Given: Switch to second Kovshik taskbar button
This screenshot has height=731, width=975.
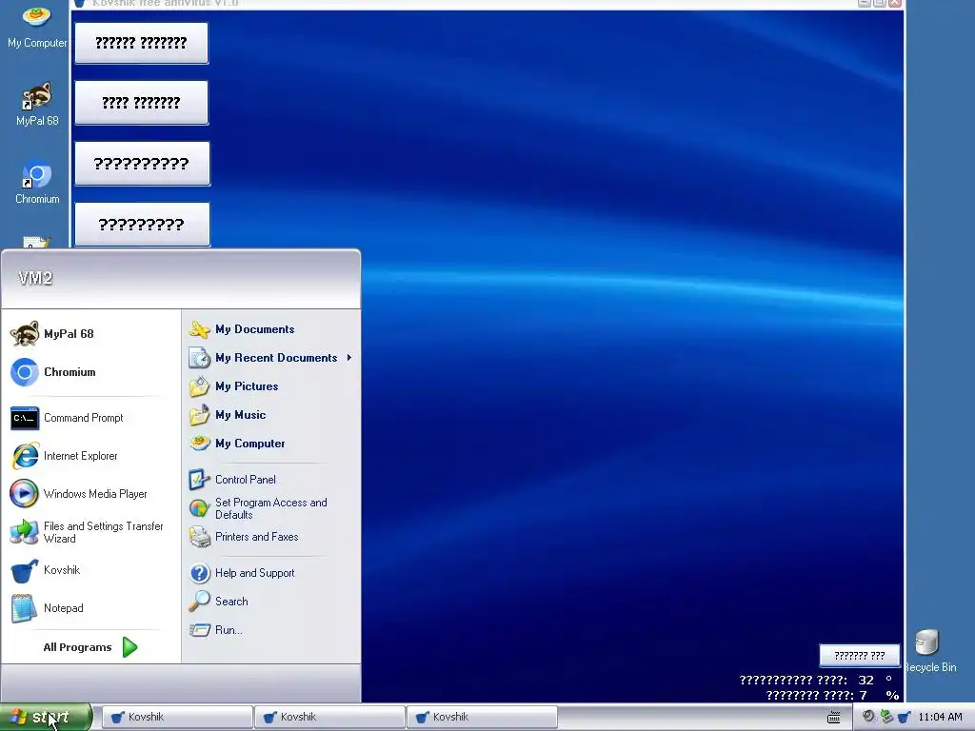Looking at the screenshot, I should [329, 717].
